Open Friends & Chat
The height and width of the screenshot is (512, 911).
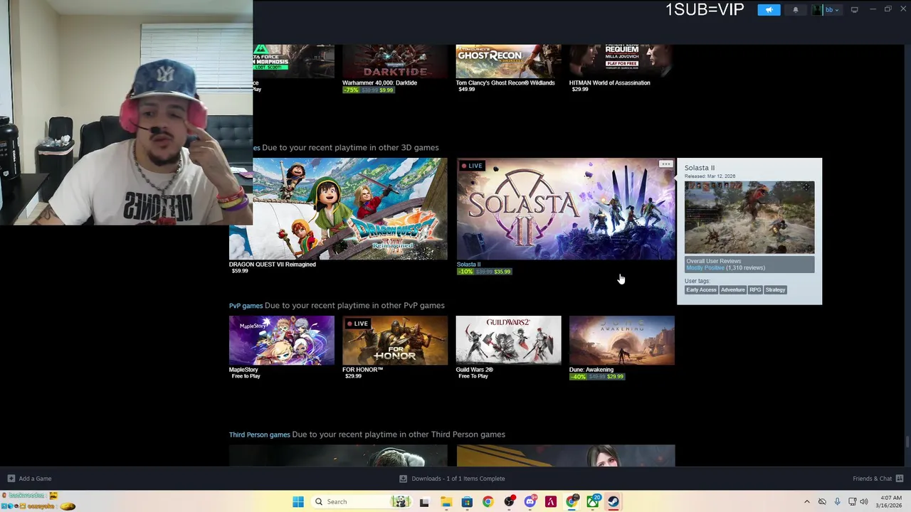click(x=872, y=479)
